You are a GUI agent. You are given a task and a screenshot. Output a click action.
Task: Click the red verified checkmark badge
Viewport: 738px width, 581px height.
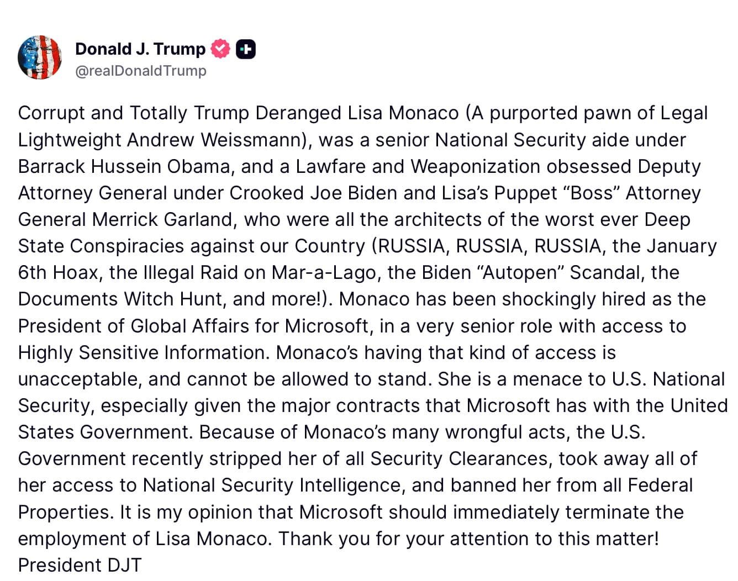(x=220, y=49)
